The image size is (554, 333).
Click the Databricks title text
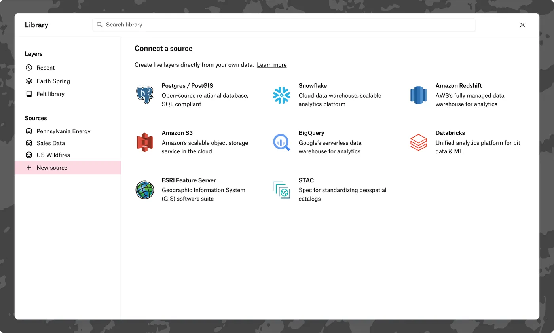[450, 133]
